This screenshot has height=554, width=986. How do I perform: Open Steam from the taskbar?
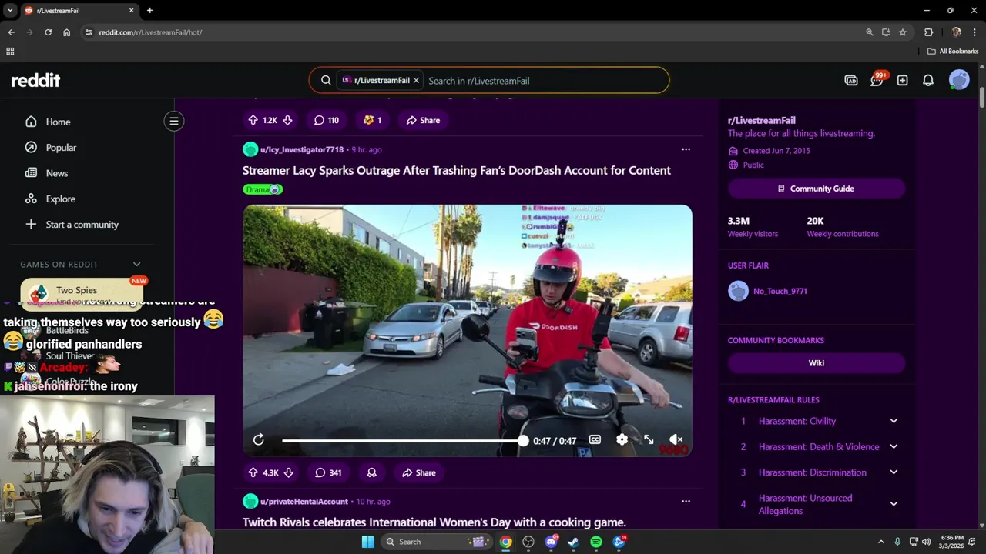click(573, 542)
